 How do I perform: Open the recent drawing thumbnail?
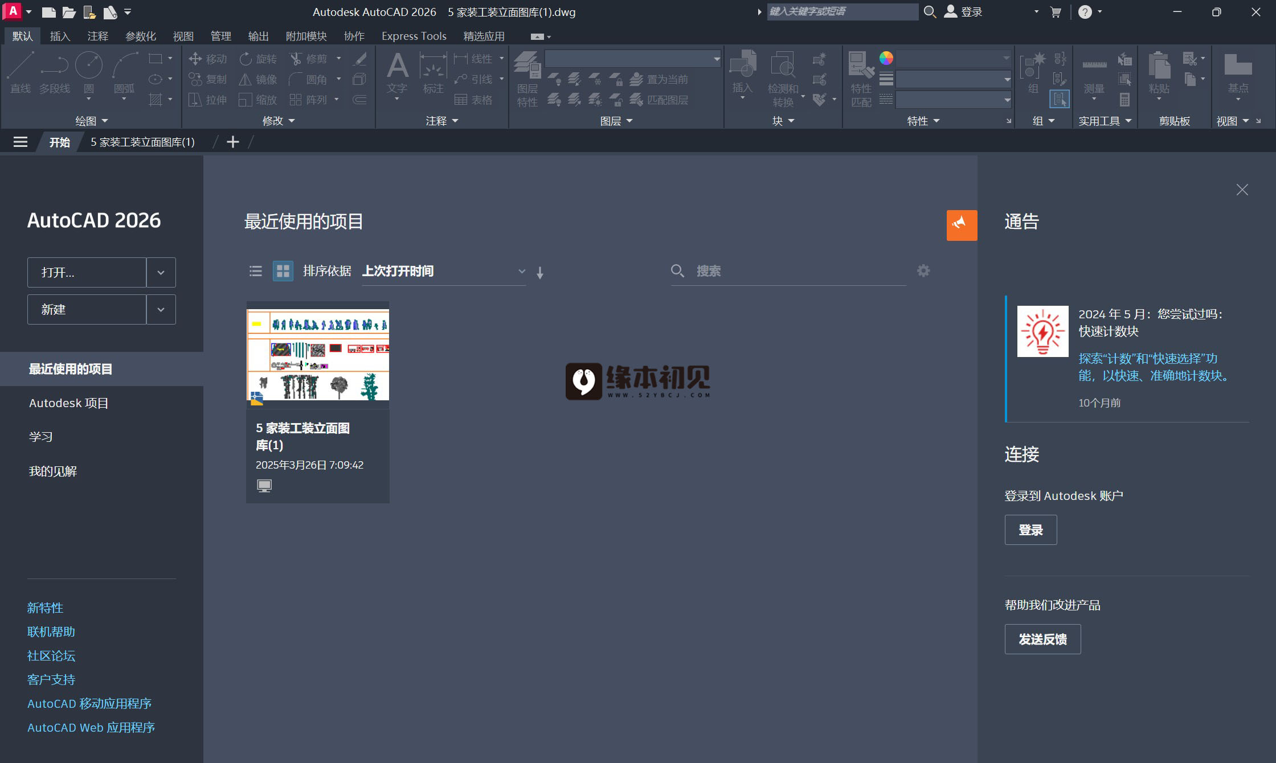coord(318,354)
